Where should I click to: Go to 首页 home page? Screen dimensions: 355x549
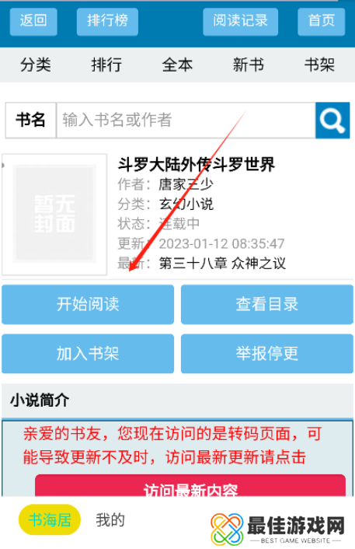(x=322, y=21)
